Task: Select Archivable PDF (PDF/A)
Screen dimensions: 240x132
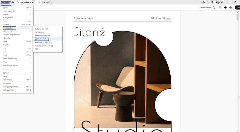Action: 47,43
